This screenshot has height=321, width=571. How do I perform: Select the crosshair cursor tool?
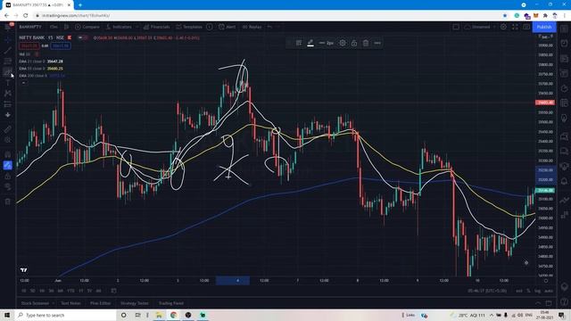click(8, 39)
